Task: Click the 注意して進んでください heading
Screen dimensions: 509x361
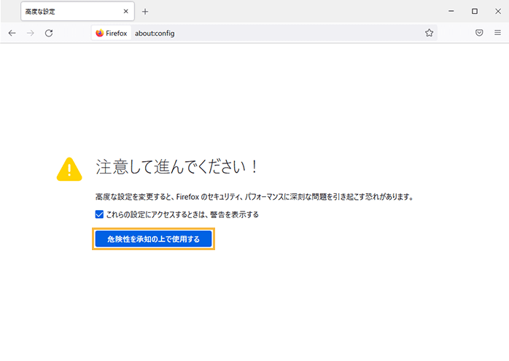Action: point(176,167)
